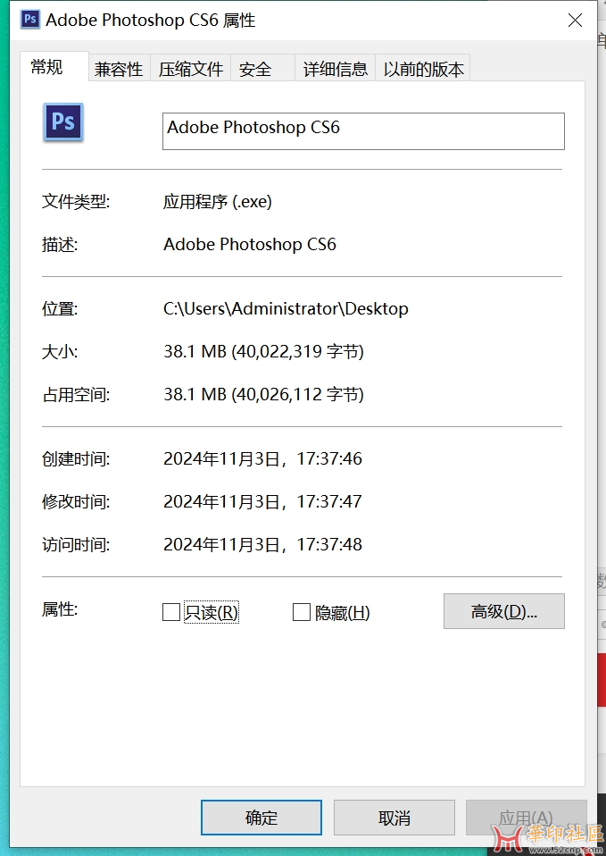Enable the 隐藏(H) checkbox
The height and width of the screenshot is (856, 606).
[x=302, y=612]
